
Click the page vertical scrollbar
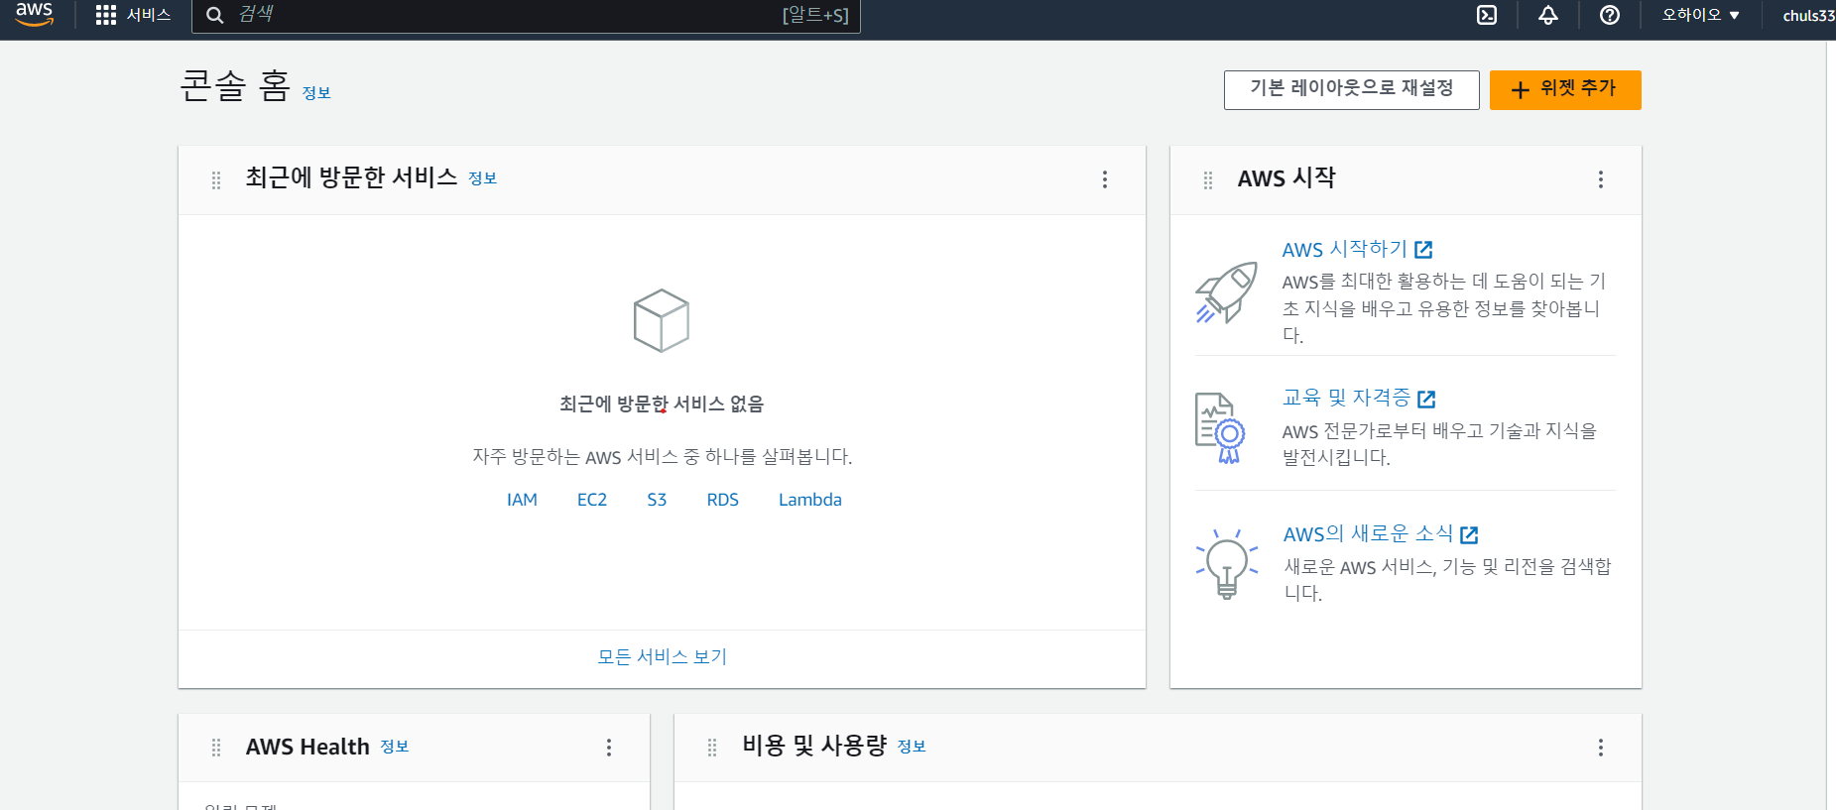click(1831, 425)
